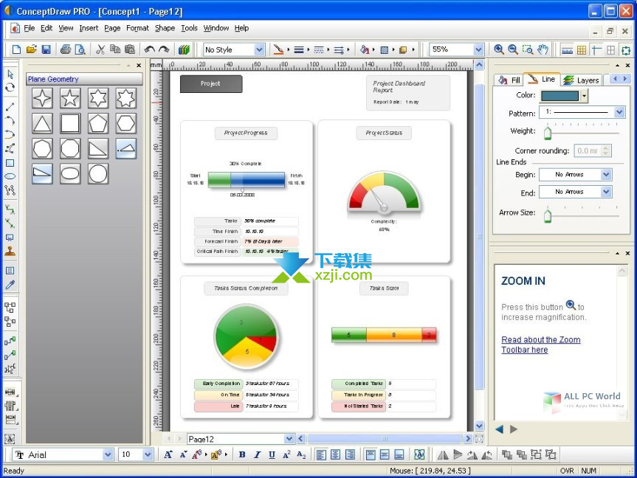The width and height of the screenshot is (637, 478).
Task: Go to next help tip arrow
Action: [514, 429]
